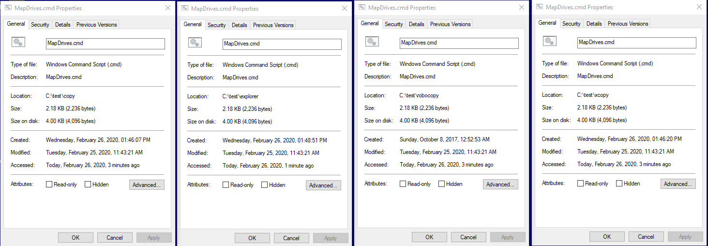This screenshot has width=708, height=246.
Task: Tick Hidden in the C:\test\explorer dialog
Action: tap(265, 185)
